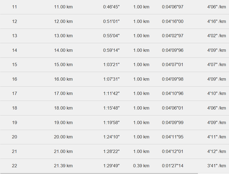Select the 0.39 km lap distance

(x=141, y=166)
